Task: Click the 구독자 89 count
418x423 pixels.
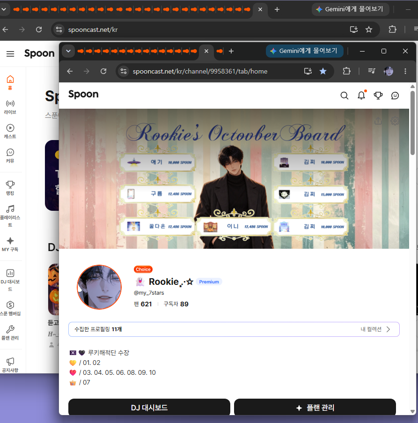Action: click(x=176, y=304)
